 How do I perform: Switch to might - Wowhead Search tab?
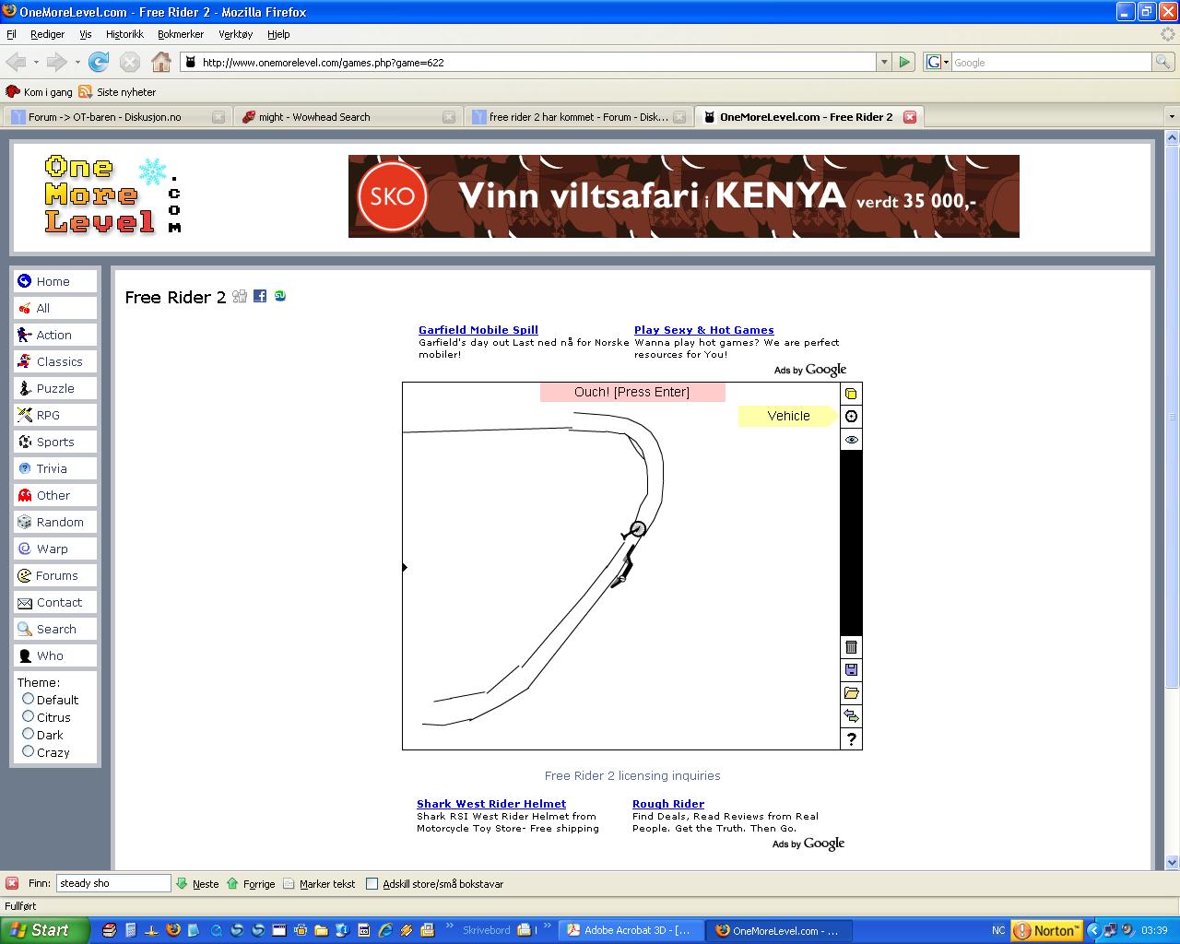coord(347,117)
